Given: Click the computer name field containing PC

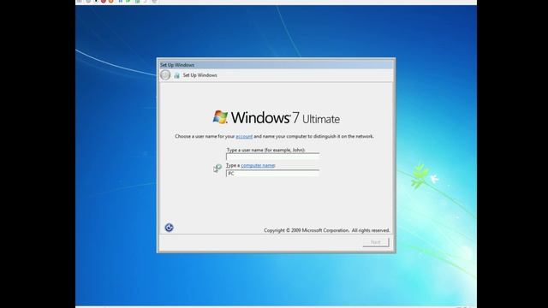Looking at the screenshot, I should (x=272, y=173).
